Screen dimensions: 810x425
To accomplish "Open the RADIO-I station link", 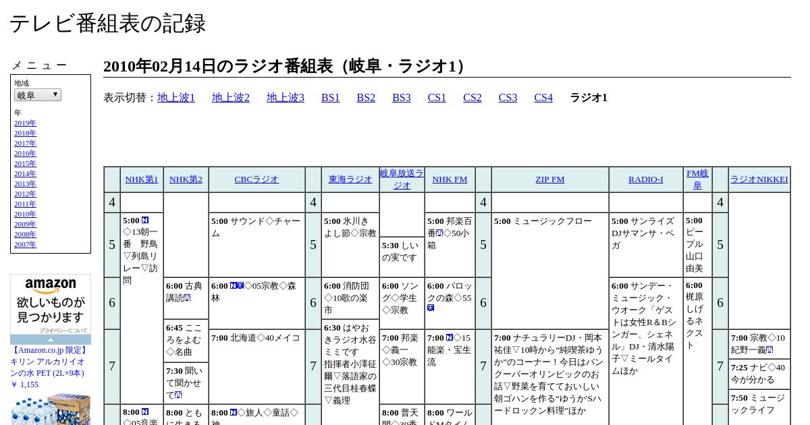I will (646, 179).
